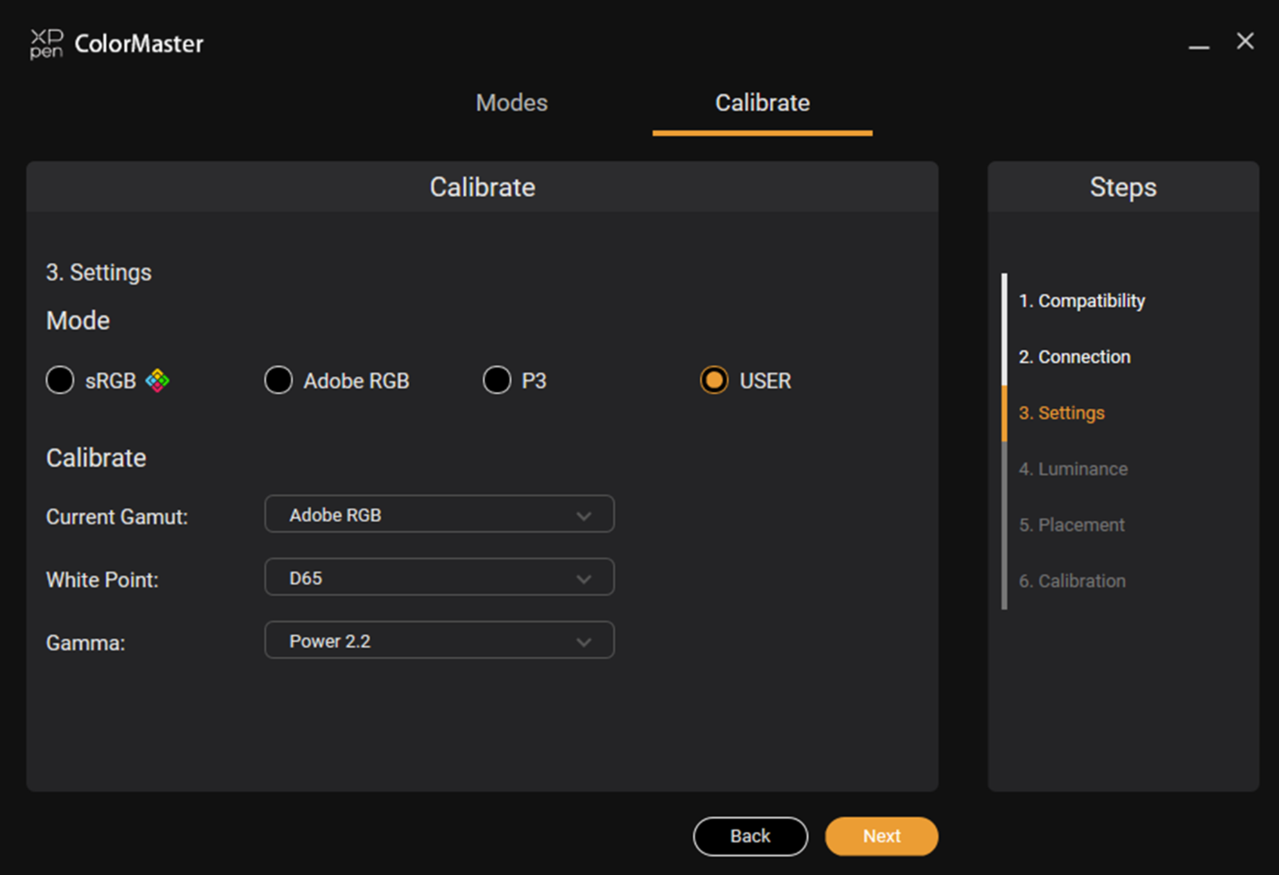The image size is (1279, 875).
Task: Click the XP-Pen logo icon
Action: tap(46, 44)
